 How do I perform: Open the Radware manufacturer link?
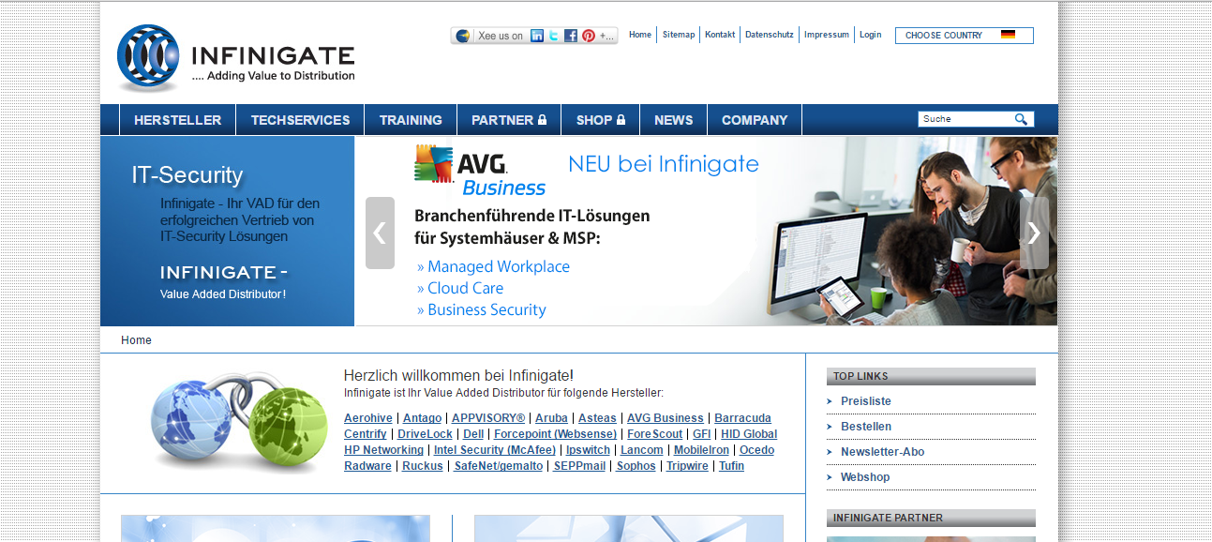pyautogui.click(x=367, y=466)
